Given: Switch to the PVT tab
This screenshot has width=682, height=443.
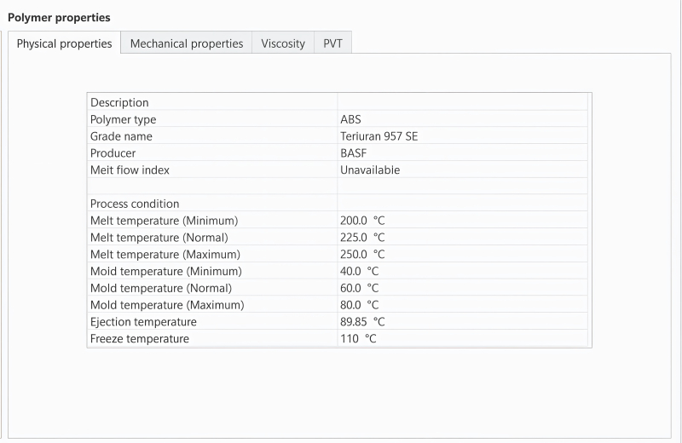Looking at the screenshot, I should (332, 43).
